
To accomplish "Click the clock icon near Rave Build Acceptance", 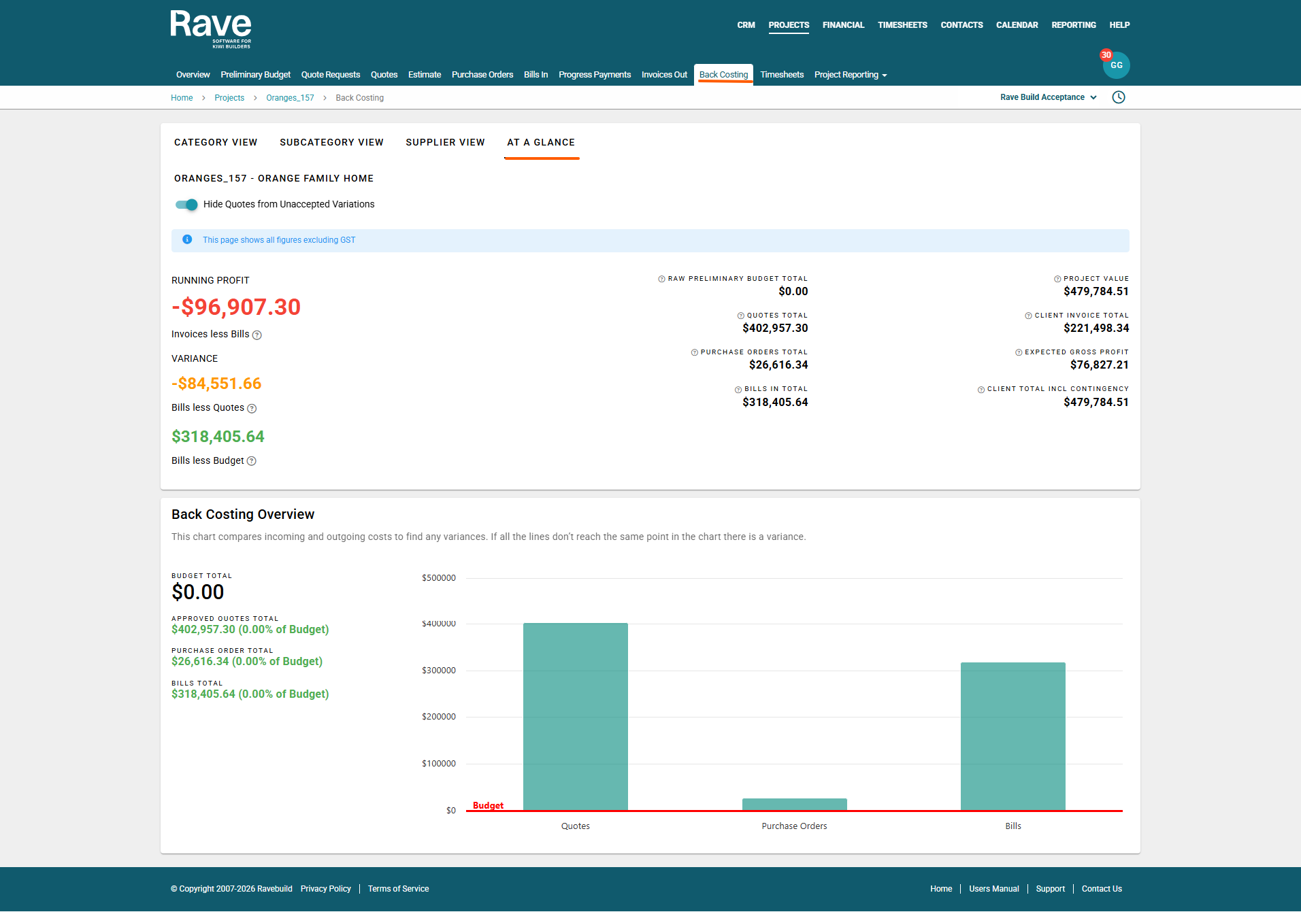I will [x=1118, y=97].
